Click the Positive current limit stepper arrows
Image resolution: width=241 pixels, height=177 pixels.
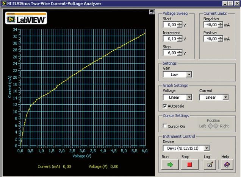tap(220, 39)
